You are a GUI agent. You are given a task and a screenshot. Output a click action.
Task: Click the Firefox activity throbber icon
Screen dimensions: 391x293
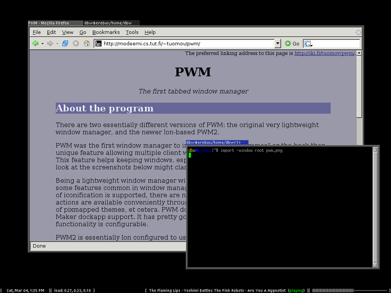[x=358, y=32]
